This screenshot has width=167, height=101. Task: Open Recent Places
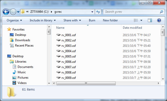click(x=24, y=45)
